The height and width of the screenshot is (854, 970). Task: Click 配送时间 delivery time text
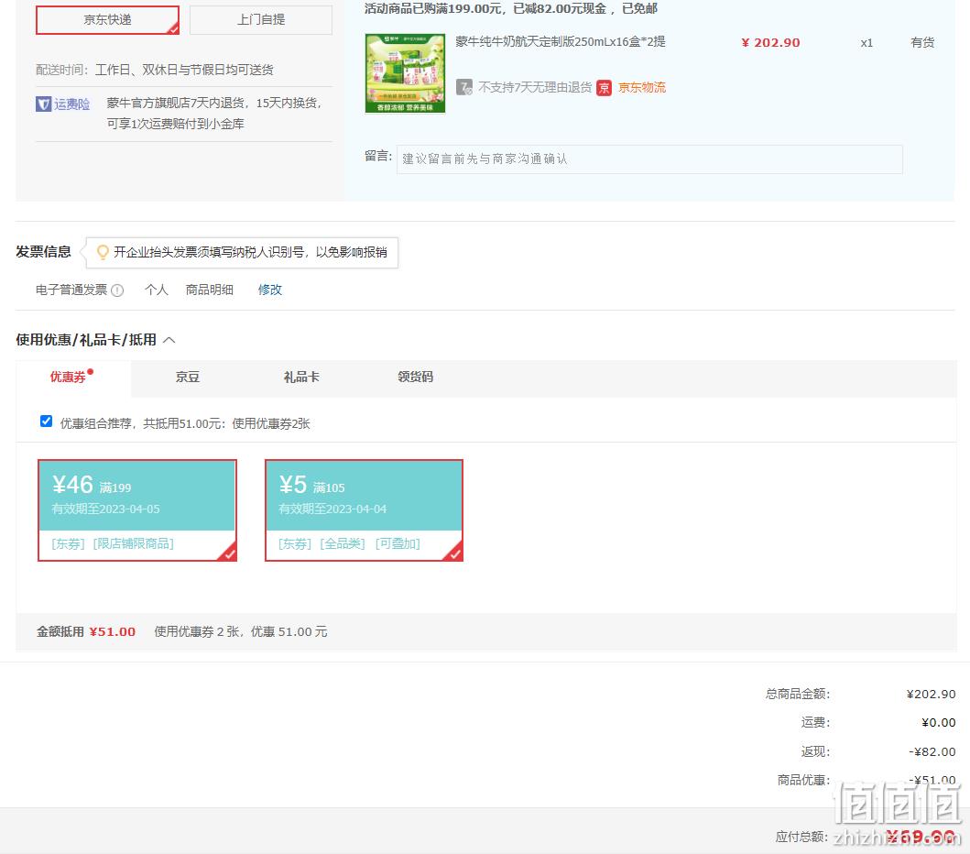(x=154, y=70)
